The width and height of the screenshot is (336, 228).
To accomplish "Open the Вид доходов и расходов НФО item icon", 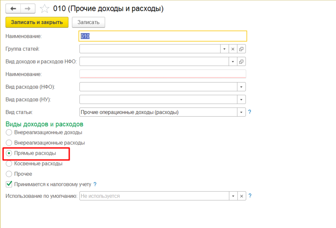I will pyautogui.click(x=241, y=61).
